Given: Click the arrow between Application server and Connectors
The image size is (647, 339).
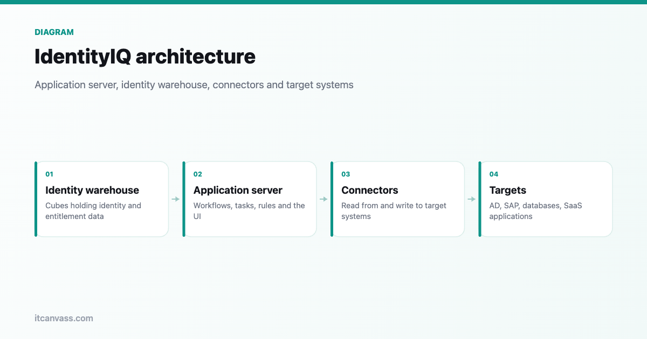Looking at the screenshot, I should tap(323, 199).
